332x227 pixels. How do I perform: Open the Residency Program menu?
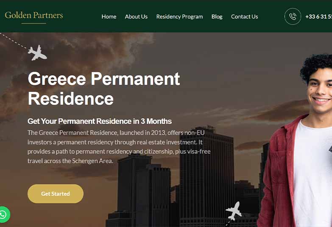(179, 17)
